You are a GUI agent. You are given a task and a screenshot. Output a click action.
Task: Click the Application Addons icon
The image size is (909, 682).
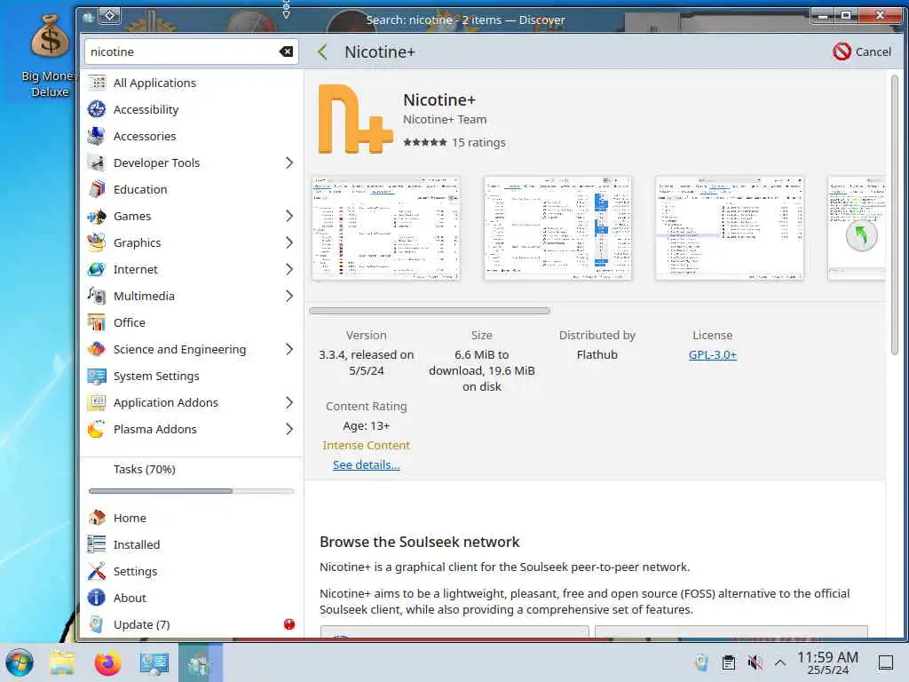click(97, 403)
